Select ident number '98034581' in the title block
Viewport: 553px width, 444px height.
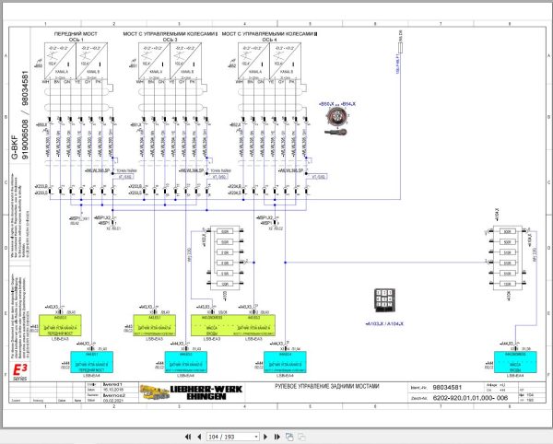[447, 387]
